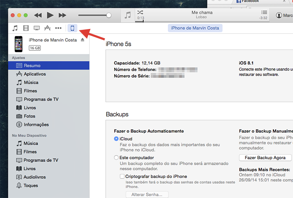Open the Up Next list icon

pyautogui.click(x=264, y=12)
